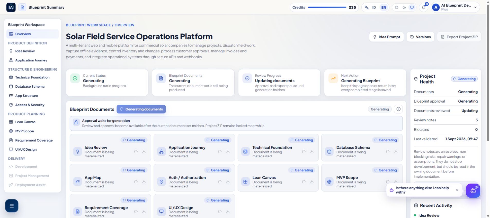This screenshot has height=218, width=490.
Task: Open MVP Scope in sidebar
Action: tap(33, 131)
